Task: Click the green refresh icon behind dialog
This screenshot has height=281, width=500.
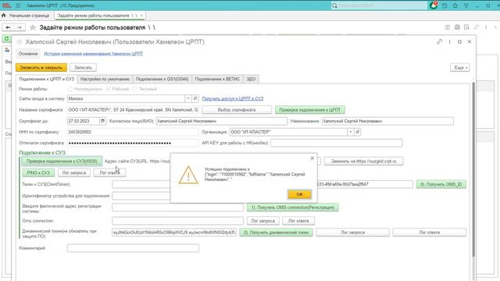Action: [x=6, y=38]
